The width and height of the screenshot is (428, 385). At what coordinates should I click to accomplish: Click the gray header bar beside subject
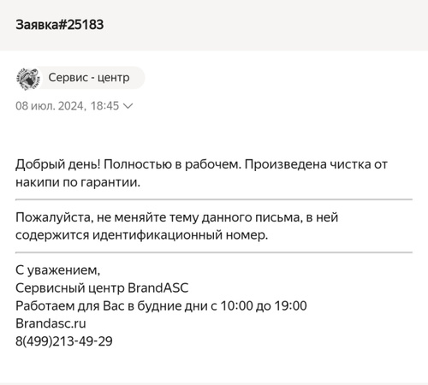265,25
